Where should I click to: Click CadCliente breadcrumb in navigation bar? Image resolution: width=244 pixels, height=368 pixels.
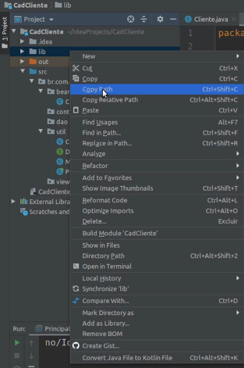pyautogui.click(x=26, y=5)
